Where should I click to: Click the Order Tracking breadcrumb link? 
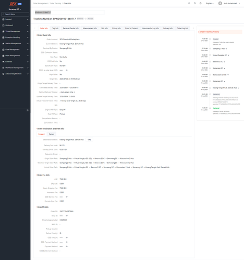pyautogui.click(x=56, y=4)
